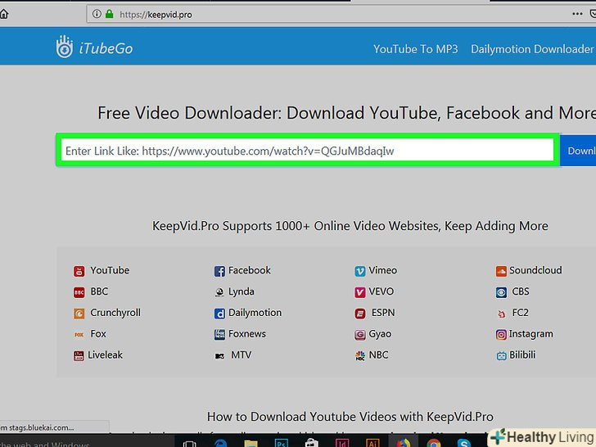Image resolution: width=596 pixels, height=447 pixels.
Task: Click the iTubeGo hand logo icon
Action: (65, 47)
